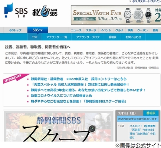Screen dimensions: 161x148
Task: Open 新型コロナウイルスについての情報まとめ link
Action: point(62,96)
